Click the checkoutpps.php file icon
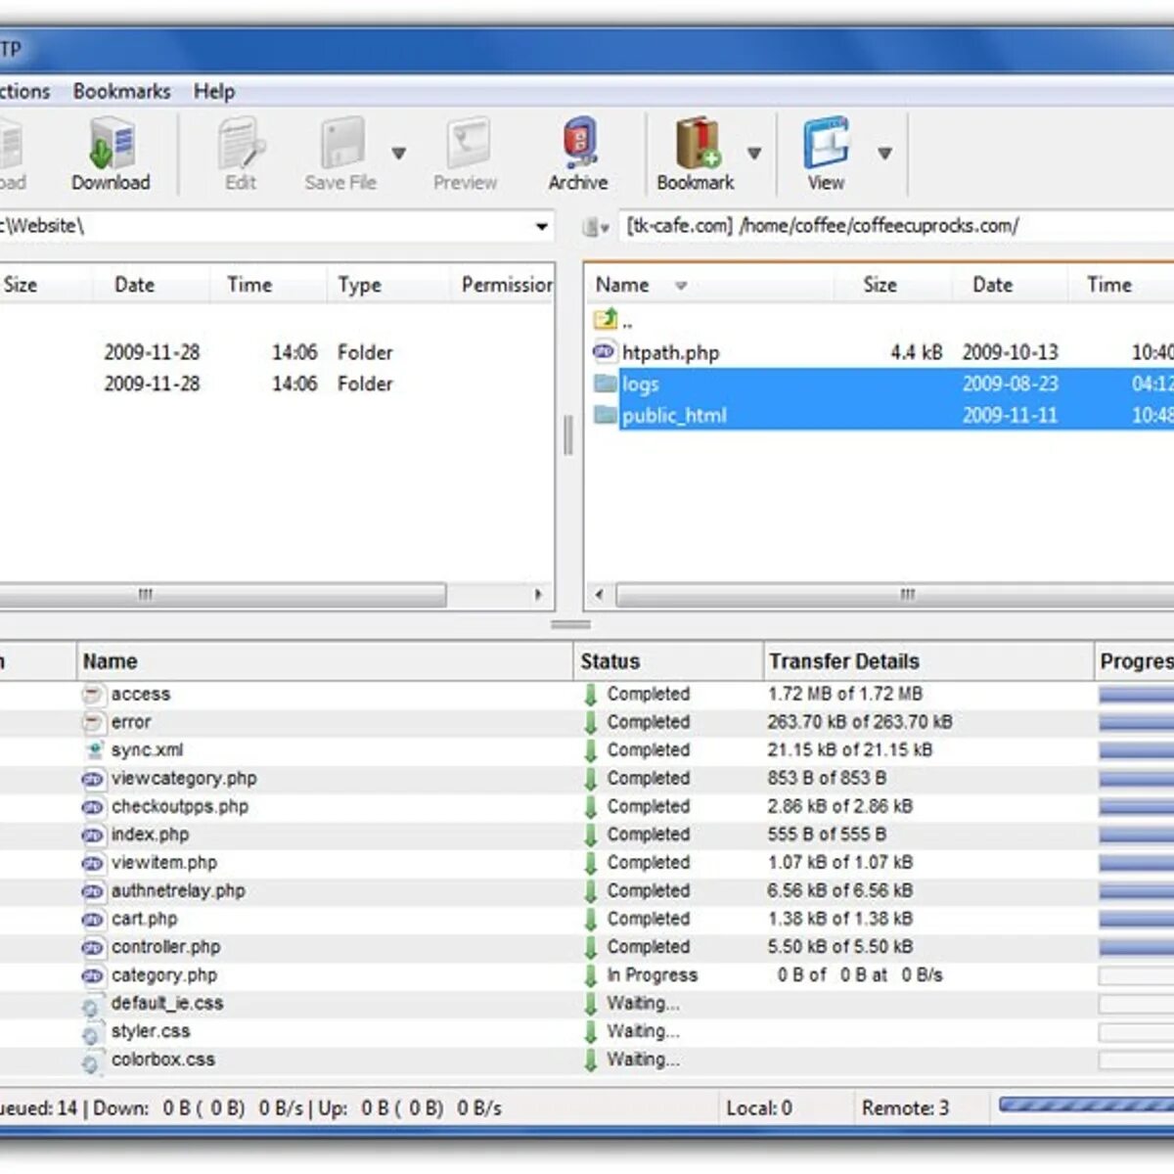Viewport: 1174px width, 1174px height. (x=92, y=807)
